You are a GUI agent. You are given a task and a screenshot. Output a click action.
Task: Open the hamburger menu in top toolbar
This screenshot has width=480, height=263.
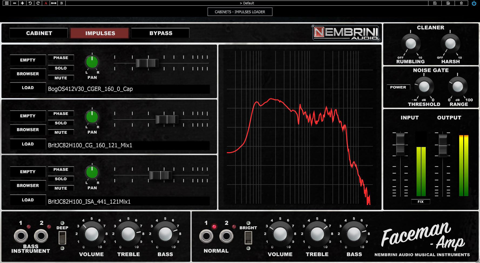[6, 3]
